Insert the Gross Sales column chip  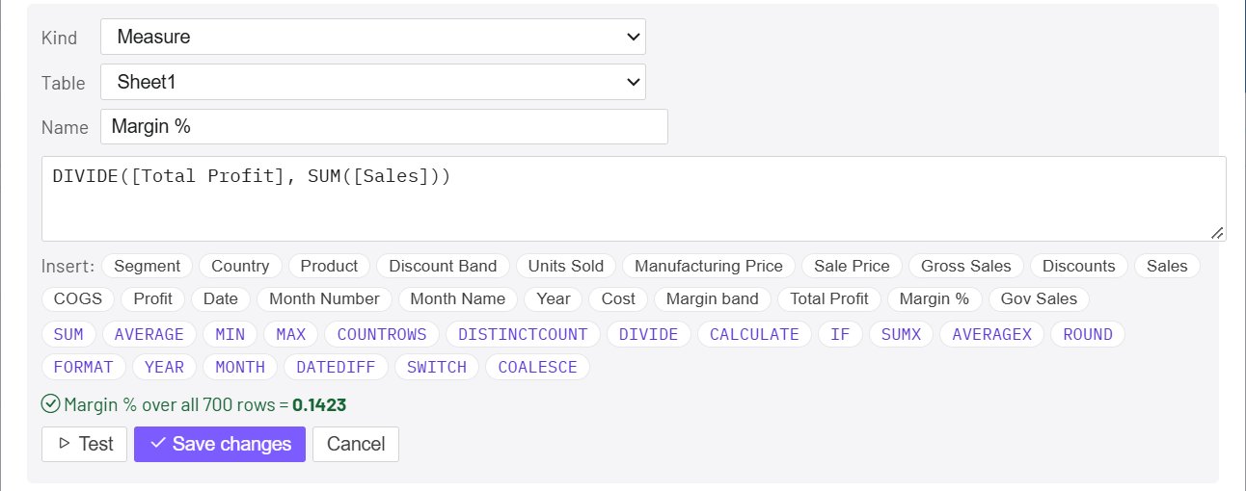tap(966, 266)
